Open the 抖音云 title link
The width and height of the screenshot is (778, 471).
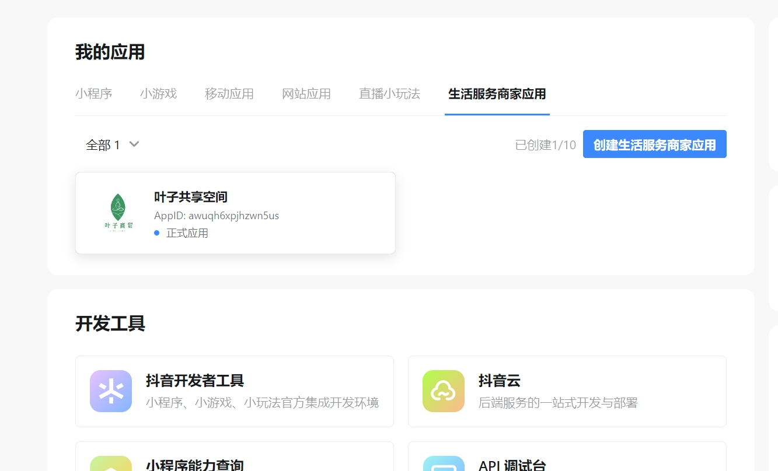(x=499, y=381)
